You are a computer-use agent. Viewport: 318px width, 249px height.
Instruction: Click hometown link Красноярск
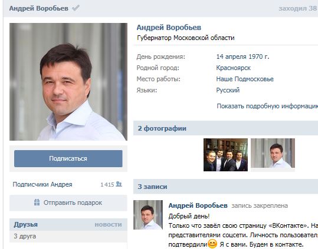pyautogui.click(x=234, y=68)
